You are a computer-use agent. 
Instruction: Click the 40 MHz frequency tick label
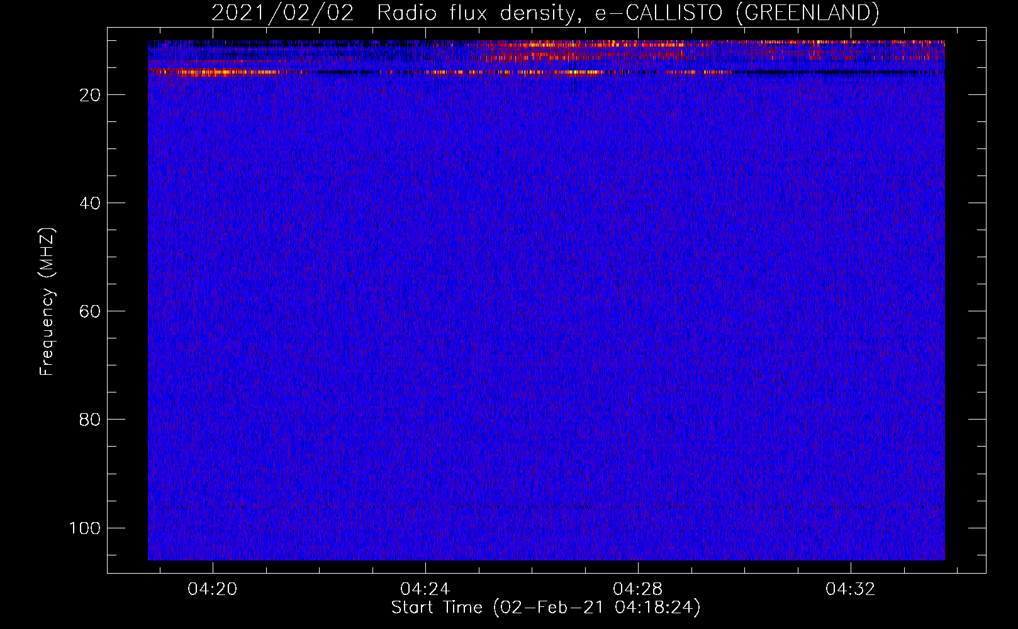tap(90, 203)
